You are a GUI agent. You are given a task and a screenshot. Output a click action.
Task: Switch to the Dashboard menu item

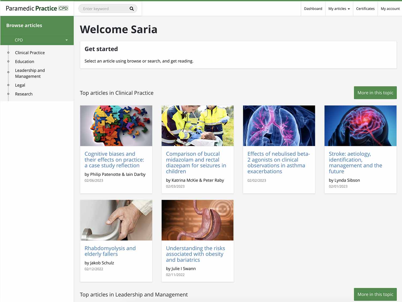(x=313, y=8)
